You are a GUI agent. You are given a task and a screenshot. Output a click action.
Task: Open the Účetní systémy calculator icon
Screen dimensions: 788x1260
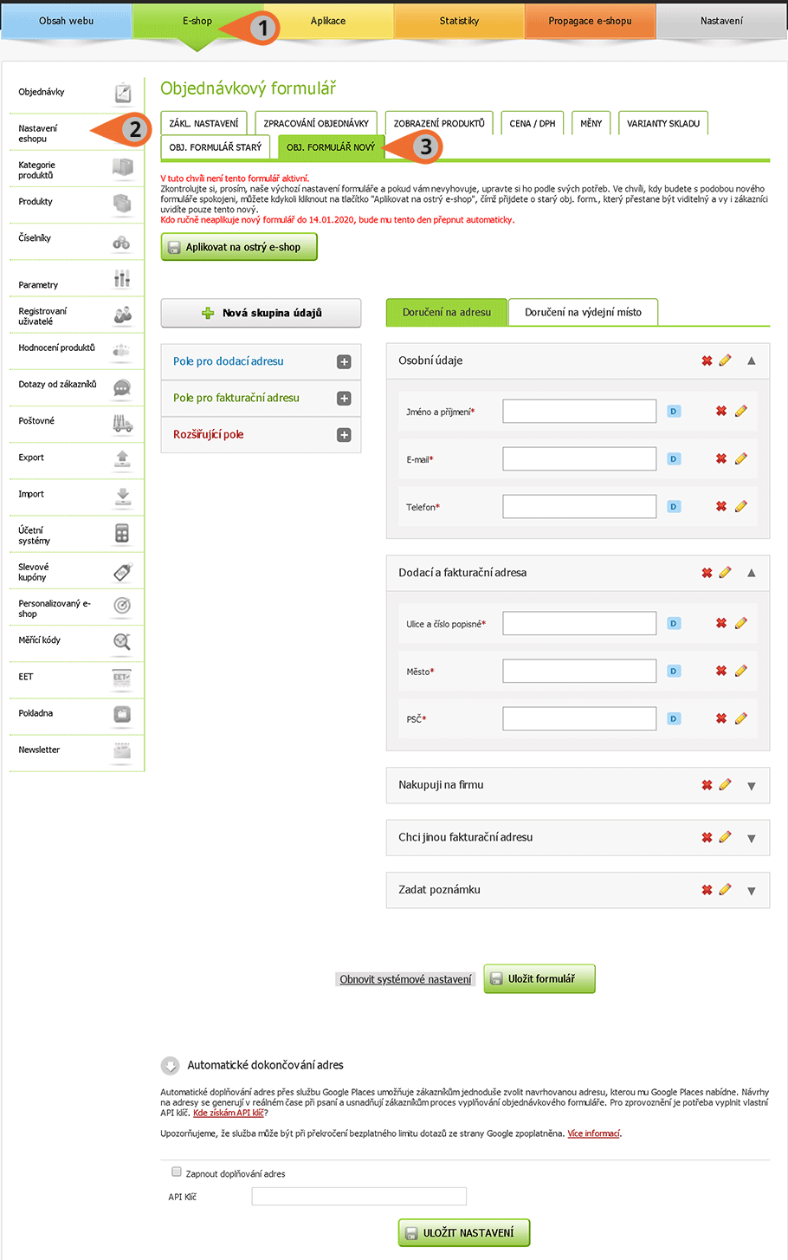122,535
